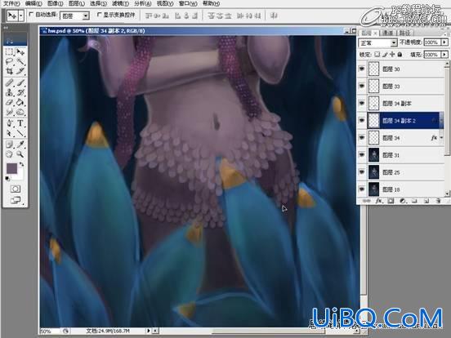Toggle the 自动选择 checkbox
The image size is (451, 338).
pyautogui.click(x=31, y=14)
